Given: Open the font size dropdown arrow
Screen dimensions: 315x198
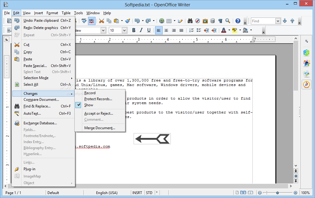Looking at the screenshot, I should coord(124,30).
